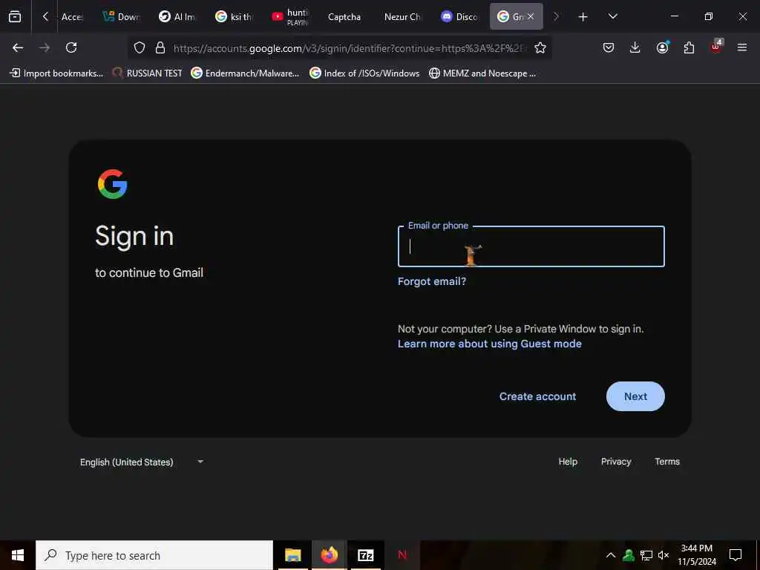Viewport: 760px width, 570px height.
Task: Open Endermanch/Malware bookmark
Action: tap(245, 73)
